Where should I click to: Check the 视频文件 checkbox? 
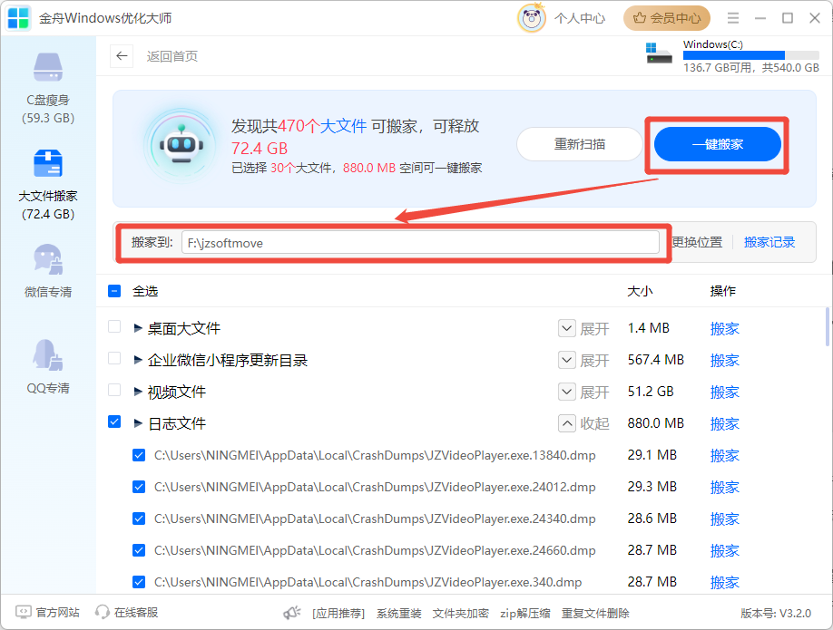pos(114,390)
